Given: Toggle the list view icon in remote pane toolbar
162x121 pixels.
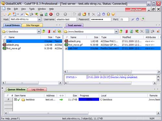Looking at the screenshot, I should tap(147, 31).
